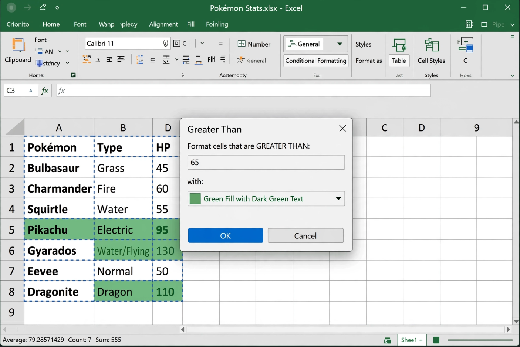Open the second chevron after AN
Viewport: 520px width, 347px height.
pyautogui.click(x=67, y=51)
